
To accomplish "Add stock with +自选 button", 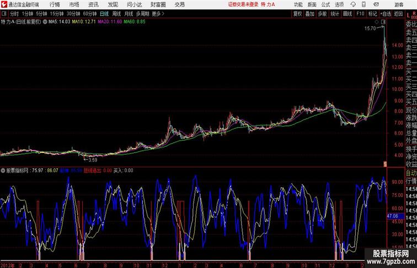I will pyautogui.click(x=386, y=14).
